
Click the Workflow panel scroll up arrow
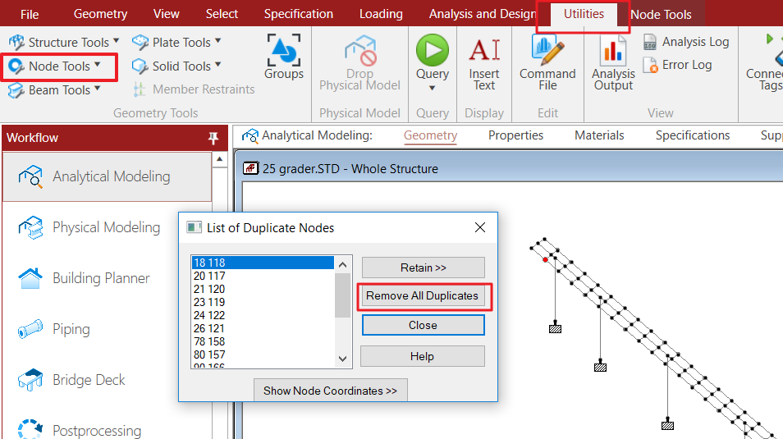coord(220,159)
